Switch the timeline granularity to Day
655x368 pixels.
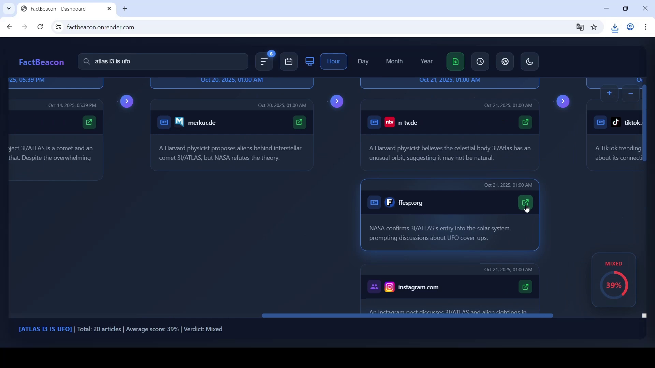[x=363, y=61]
